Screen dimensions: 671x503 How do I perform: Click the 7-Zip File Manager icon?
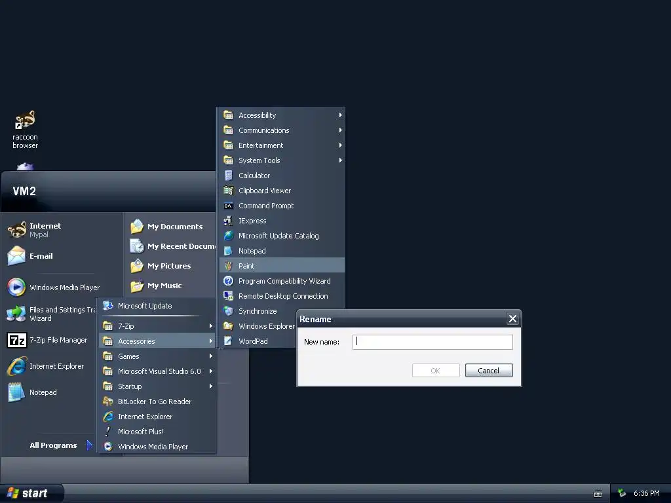(17, 340)
